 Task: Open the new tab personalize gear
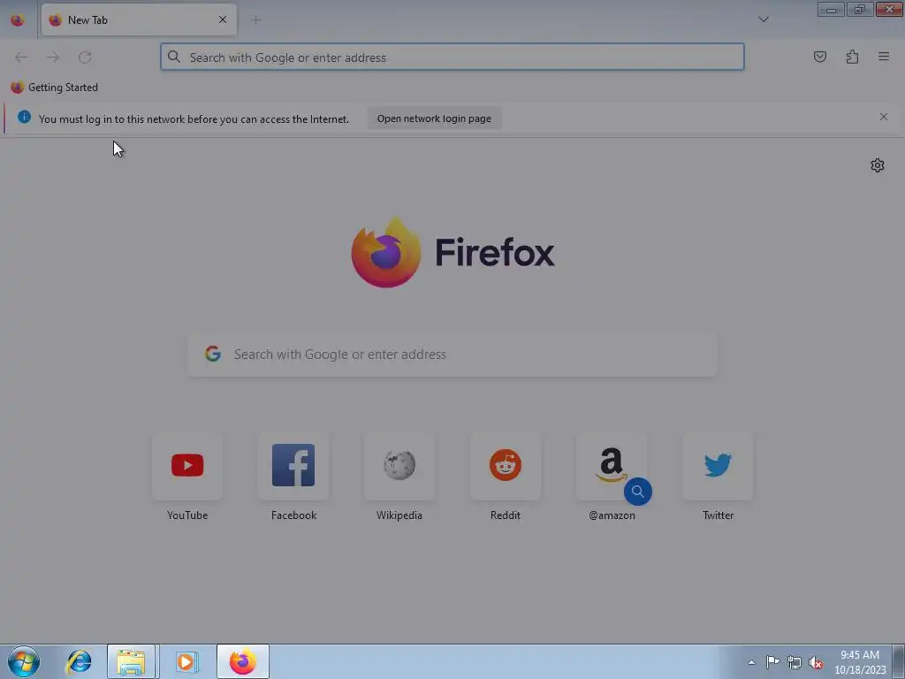click(x=878, y=165)
